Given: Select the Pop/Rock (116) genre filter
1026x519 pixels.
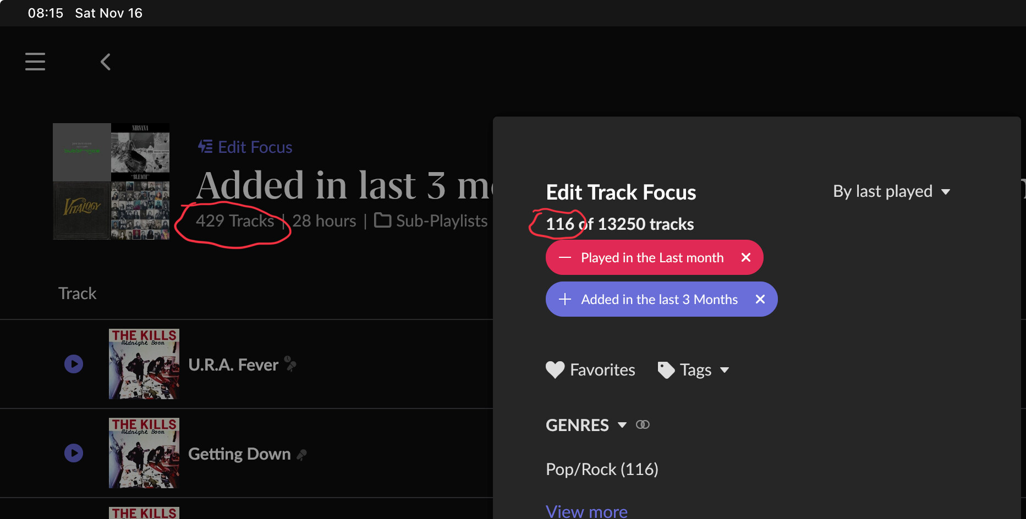Looking at the screenshot, I should 601,469.
